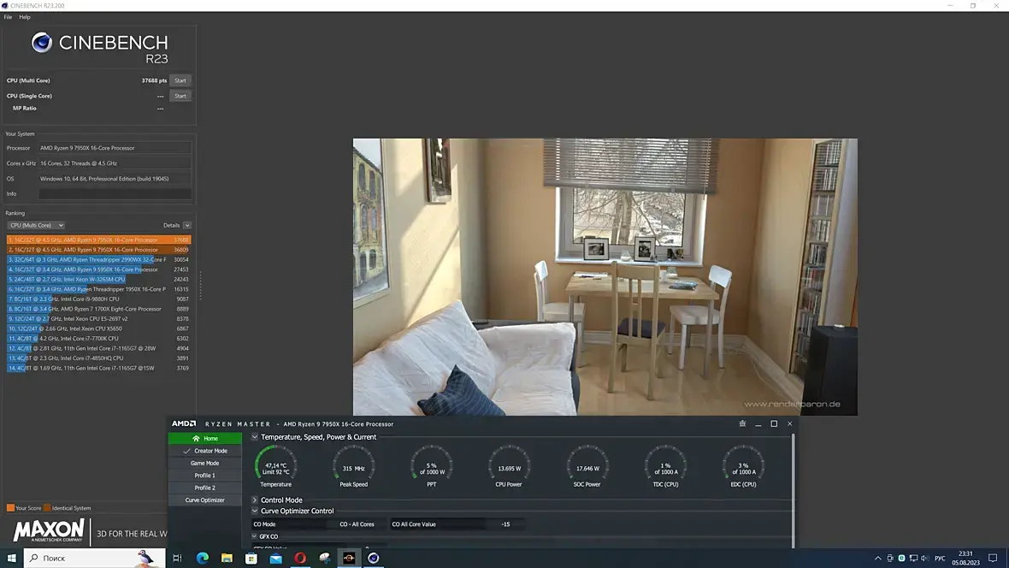
Task: Open the Home tab in Ryzen Master
Action: (x=204, y=439)
